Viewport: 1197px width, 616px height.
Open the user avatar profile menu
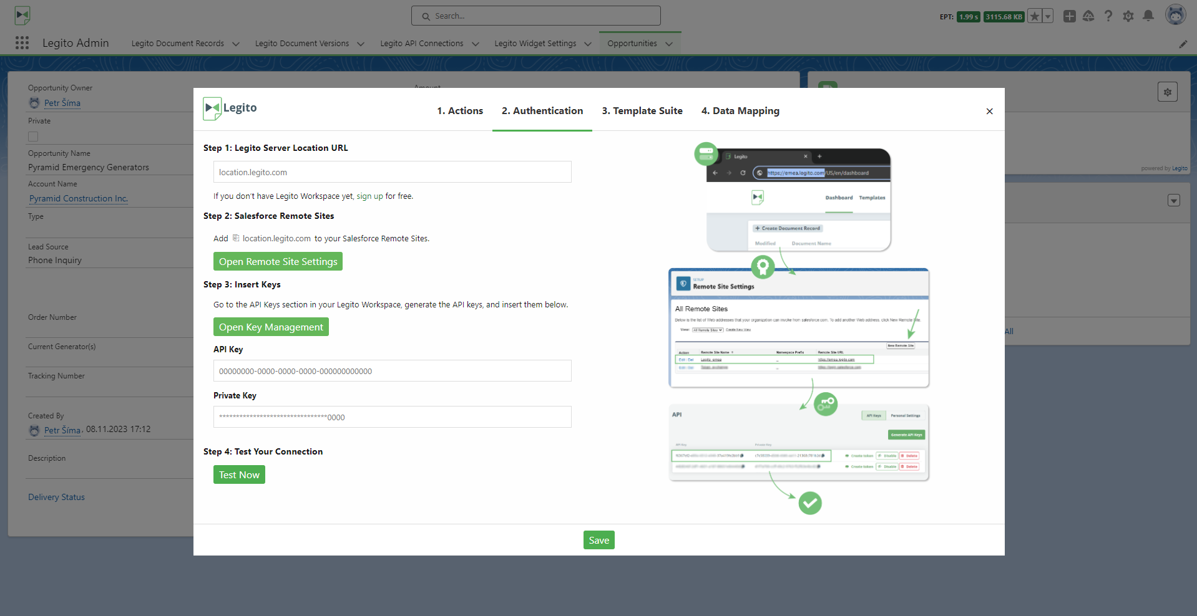(x=1176, y=15)
